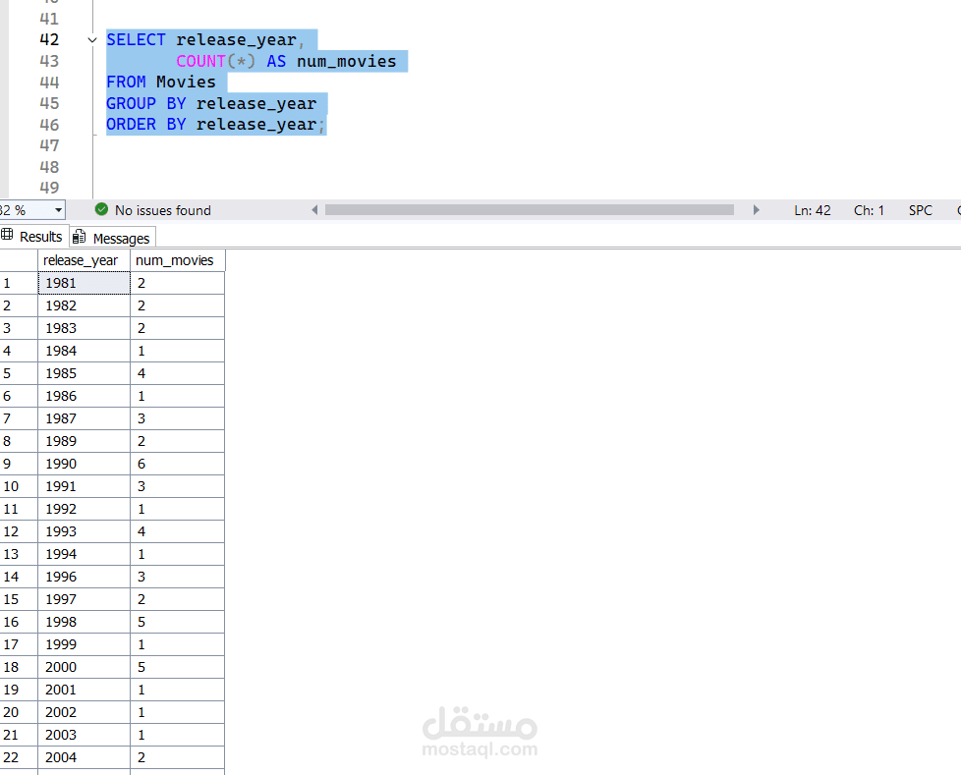Select row header number 1
This screenshot has height=775, width=961.
click(x=19, y=283)
